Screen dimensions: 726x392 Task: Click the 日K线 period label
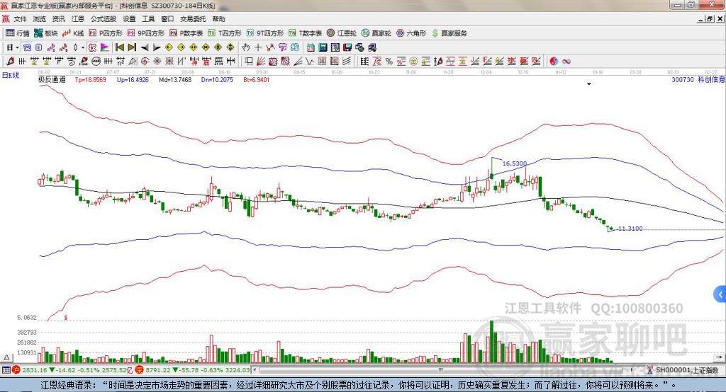(x=11, y=74)
